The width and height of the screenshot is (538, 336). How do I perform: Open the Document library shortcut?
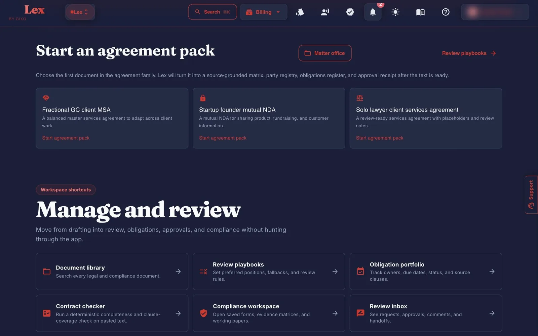[x=112, y=271]
